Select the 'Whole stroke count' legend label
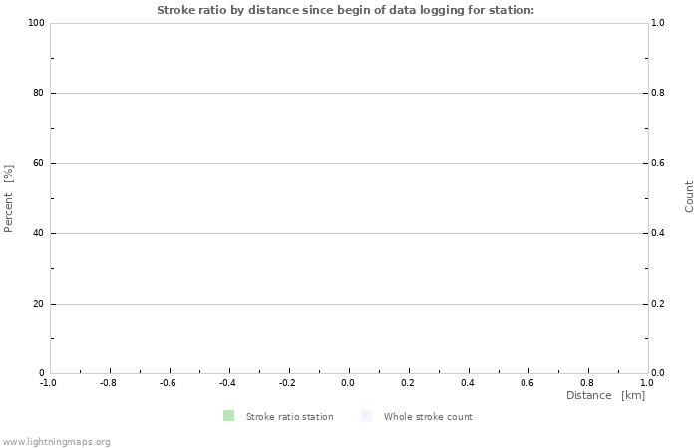The image size is (698, 448). coord(428,417)
